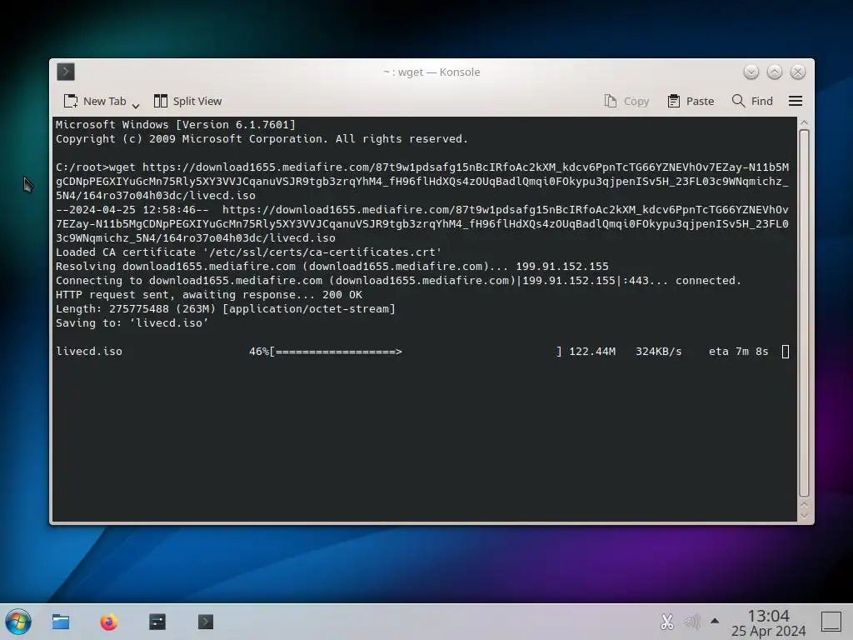Open Find search in Konsole
Image resolution: width=853 pixels, height=640 pixels.
click(x=752, y=101)
